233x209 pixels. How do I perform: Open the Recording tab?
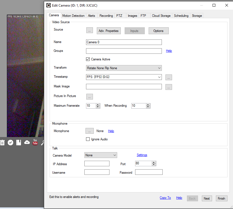tap(106, 16)
